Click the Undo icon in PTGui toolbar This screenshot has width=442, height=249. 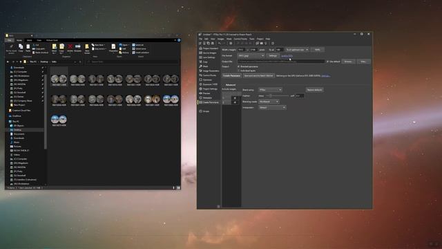click(220, 43)
